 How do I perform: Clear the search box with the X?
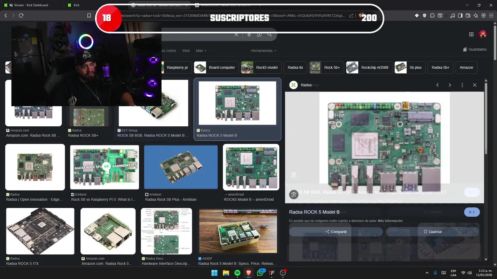[x=236, y=34]
